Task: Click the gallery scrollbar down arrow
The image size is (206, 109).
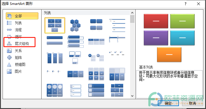Action: [x=132, y=96]
